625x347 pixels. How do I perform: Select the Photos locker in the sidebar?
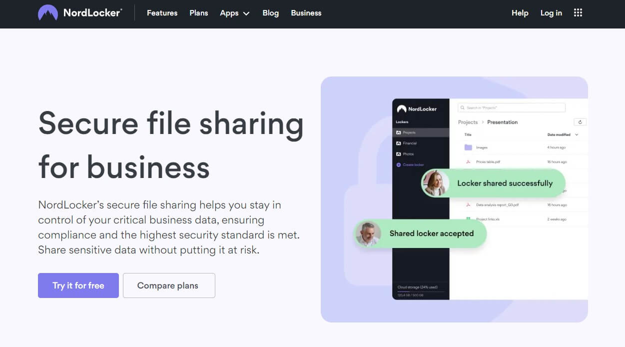[421, 154]
